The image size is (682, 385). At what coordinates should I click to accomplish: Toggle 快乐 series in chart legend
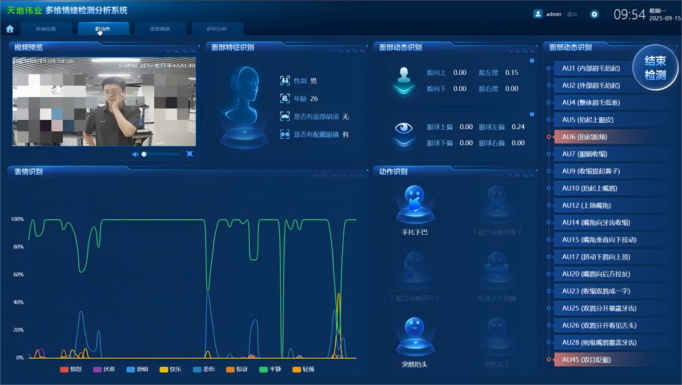(x=170, y=370)
